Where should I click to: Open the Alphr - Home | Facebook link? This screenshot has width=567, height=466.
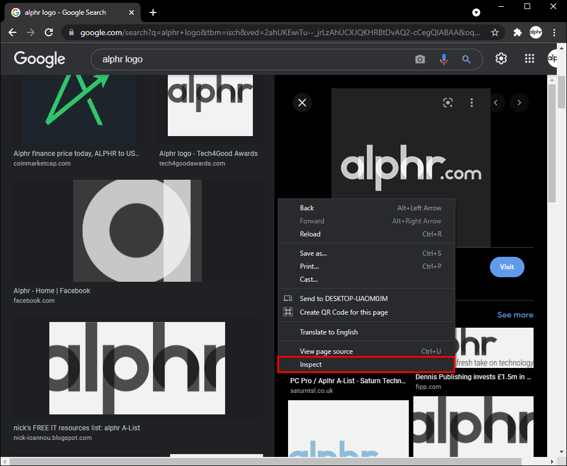(52, 291)
